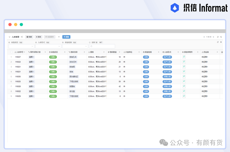Viewport: 230px width, 152px height.
Task: Click the blue 添加 button
Action: coord(66,37)
